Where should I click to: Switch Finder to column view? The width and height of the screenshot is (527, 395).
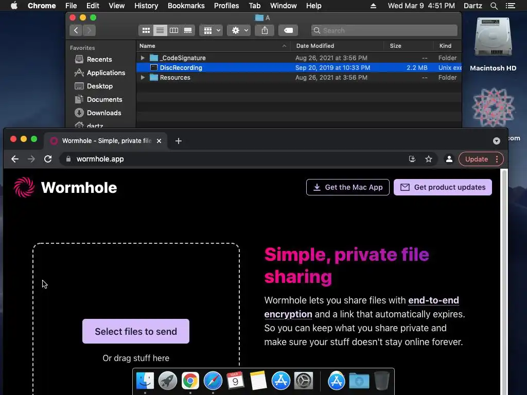point(174,30)
